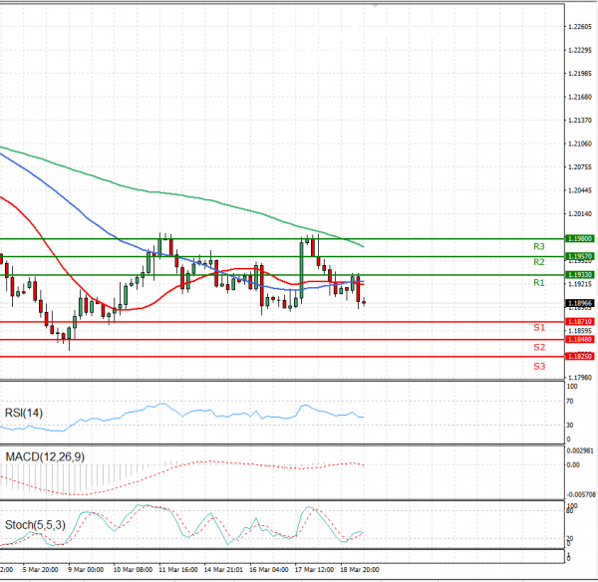Image resolution: width=598 pixels, height=582 pixels.
Task: Click the green 1.19800 price tag
Action: pos(580,239)
